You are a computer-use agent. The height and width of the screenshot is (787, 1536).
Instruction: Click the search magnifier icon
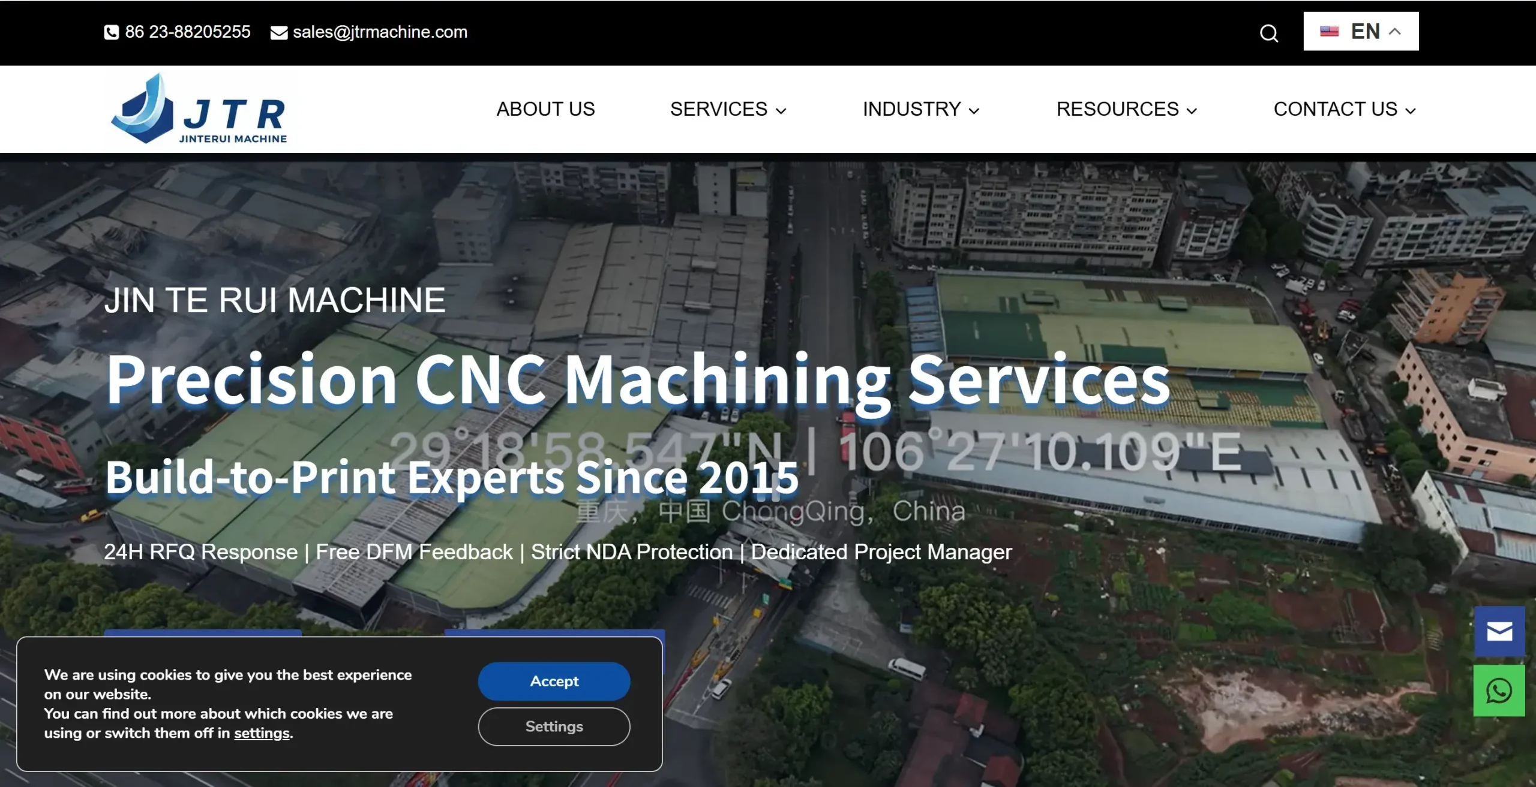(x=1268, y=33)
